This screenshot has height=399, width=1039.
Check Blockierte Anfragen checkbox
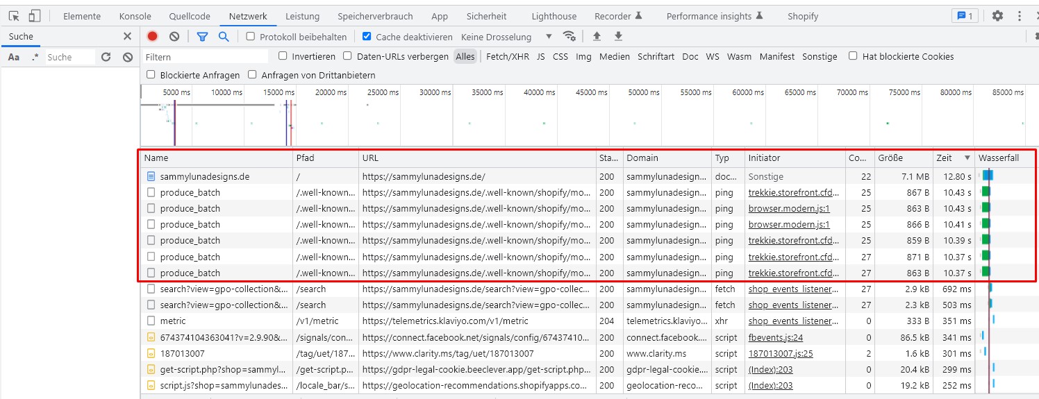[151, 75]
